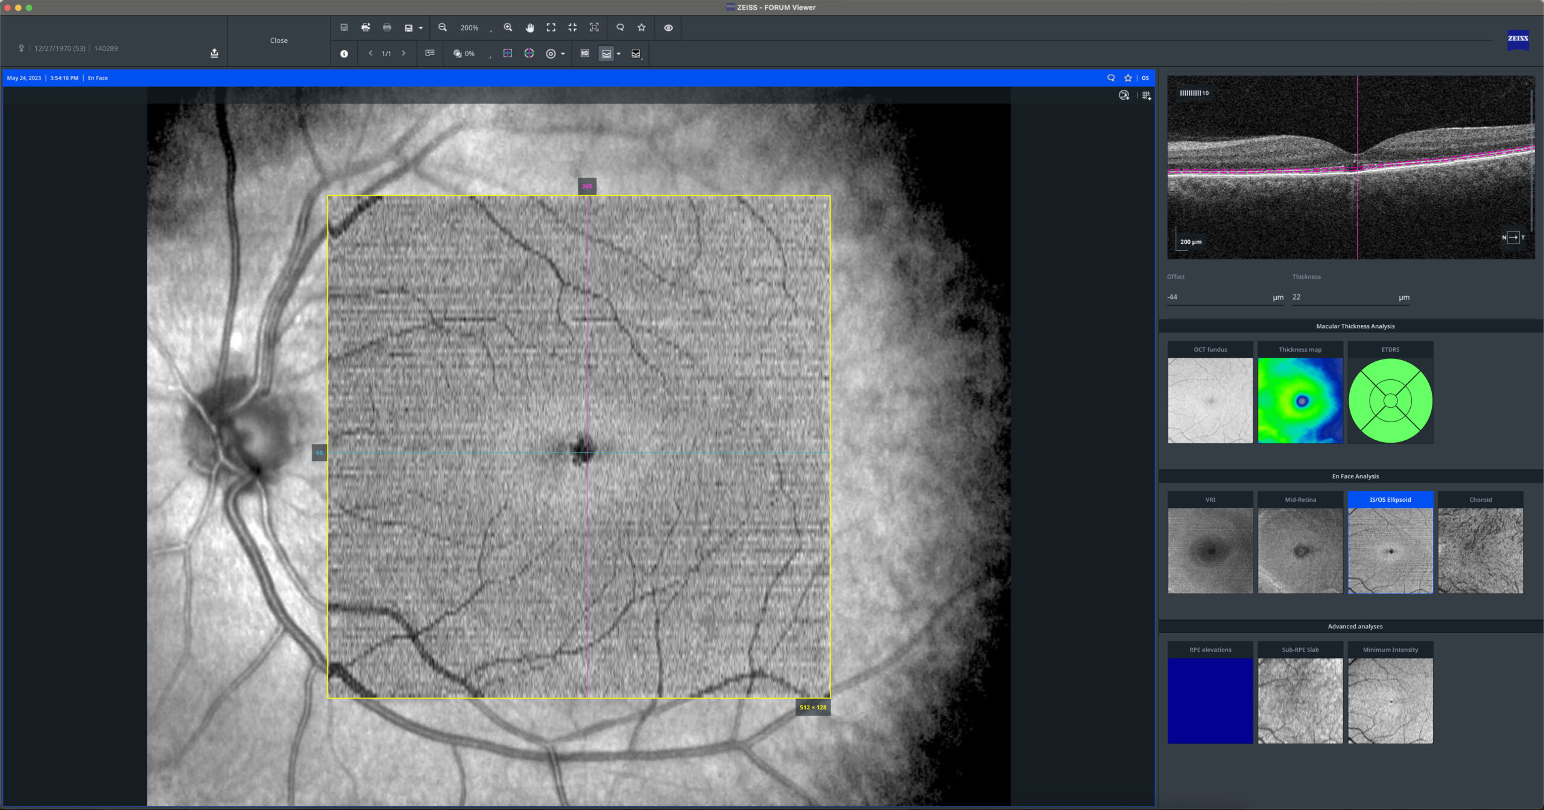The width and height of the screenshot is (1544, 810).
Task: Mark as favorite with toolbar star
Action: (642, 28)
